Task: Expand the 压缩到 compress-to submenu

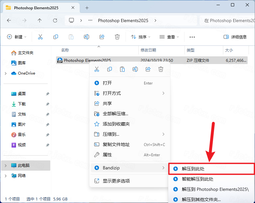Action: point(163,134)
